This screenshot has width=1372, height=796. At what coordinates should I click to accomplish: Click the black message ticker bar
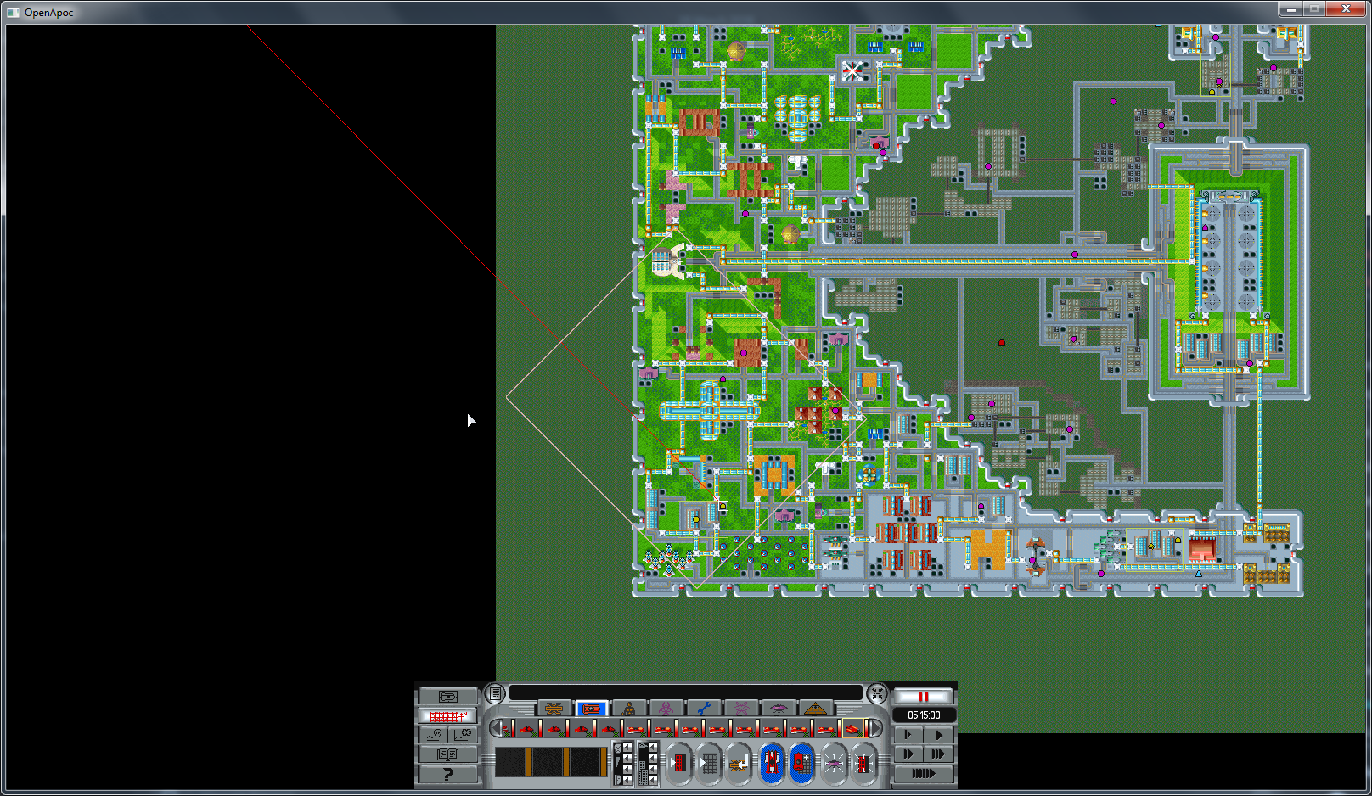(x=686, y=692)
